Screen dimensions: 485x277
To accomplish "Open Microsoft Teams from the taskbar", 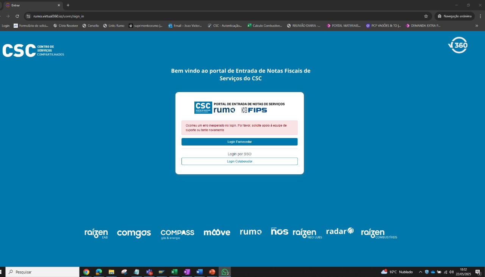I will (x=149, y=272).
